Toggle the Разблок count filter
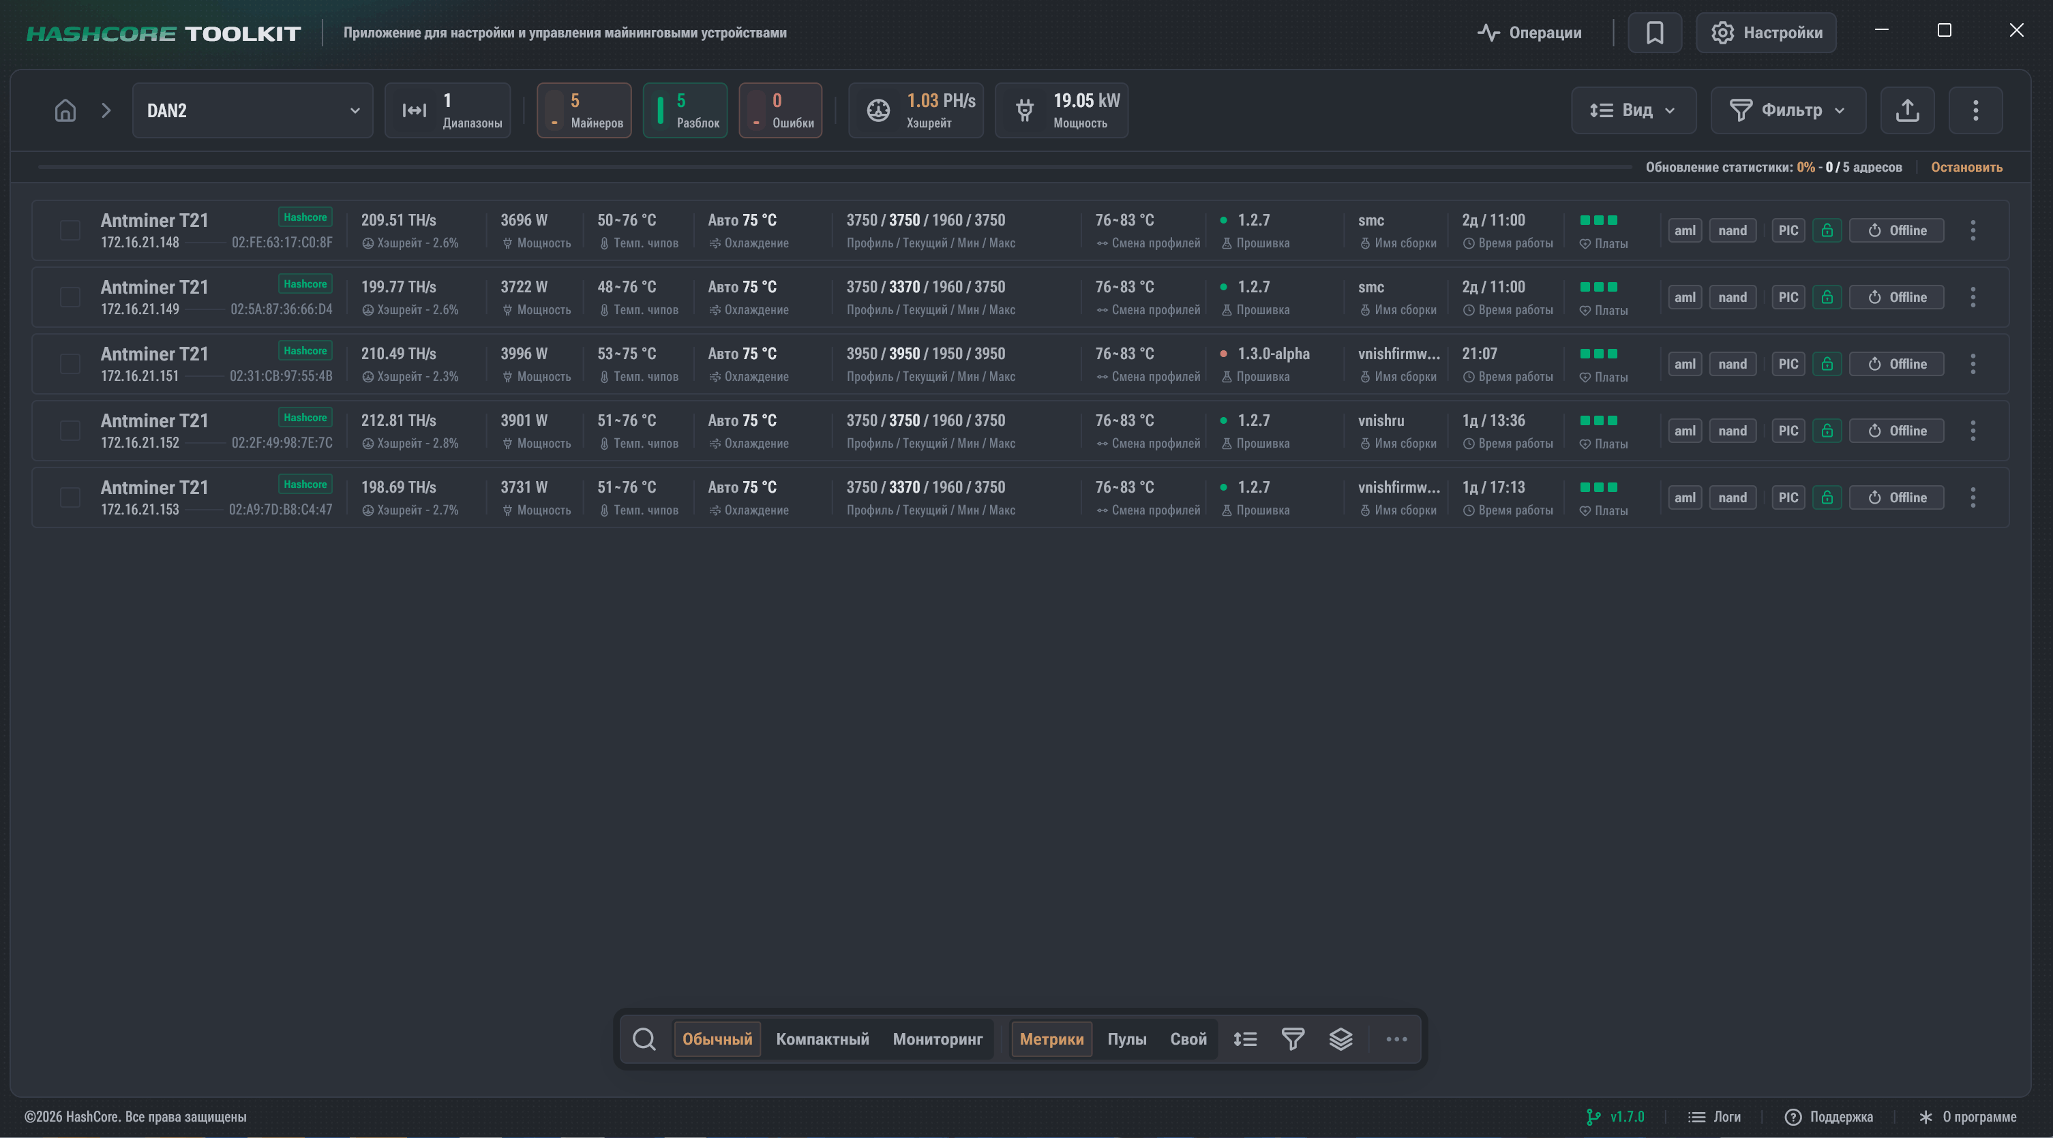The height and width of the screenshot is (1138, 2053). [685, 110]
